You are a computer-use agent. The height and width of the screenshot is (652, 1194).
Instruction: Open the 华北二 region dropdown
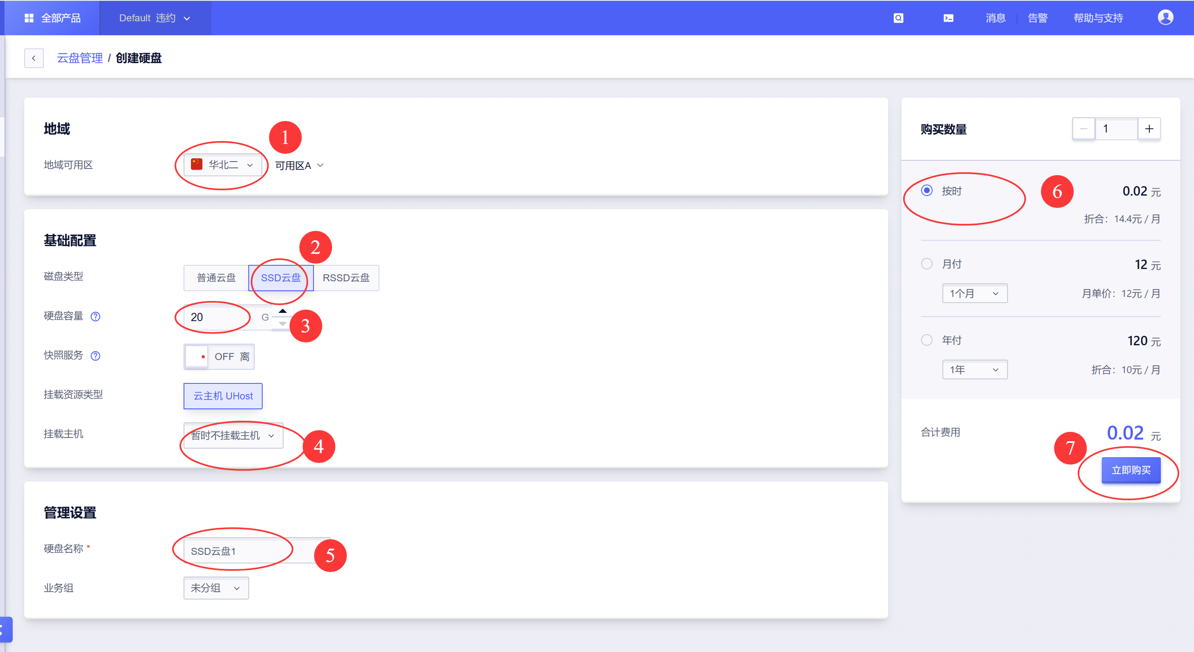pos(222,165)
